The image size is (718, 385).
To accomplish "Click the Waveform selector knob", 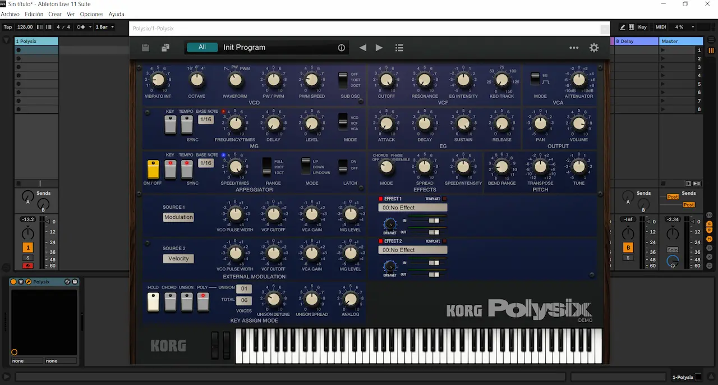I will tap(236, 80).
